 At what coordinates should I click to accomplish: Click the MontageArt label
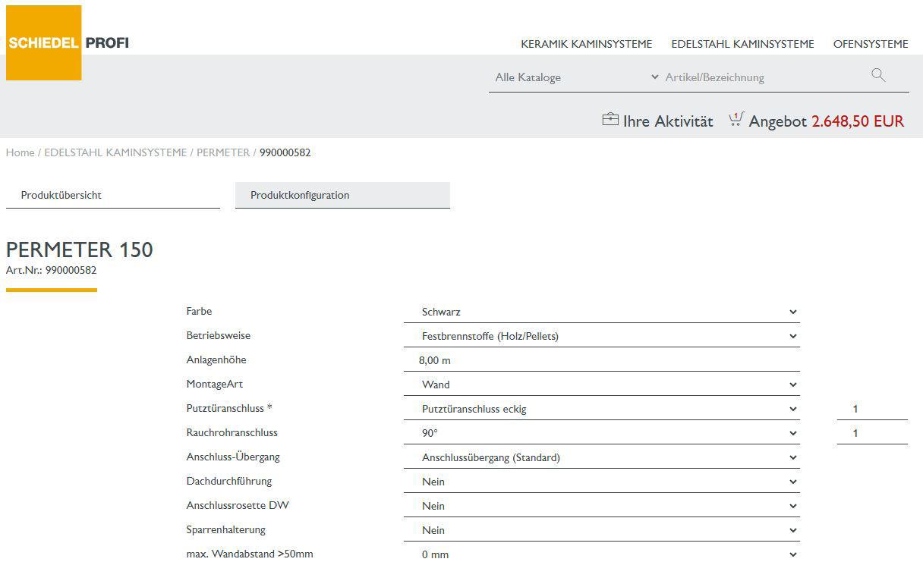214,384
